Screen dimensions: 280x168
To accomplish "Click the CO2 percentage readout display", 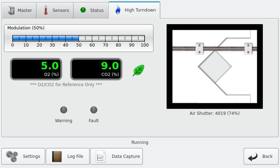I will (x=96, y=69).
